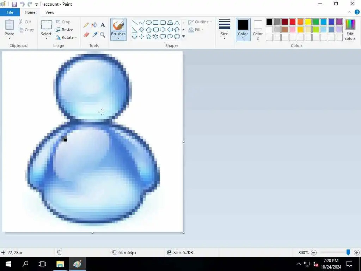Choose the Hexagon shape
The width and height of the screenshot is (361, 271).
point(155,30)
